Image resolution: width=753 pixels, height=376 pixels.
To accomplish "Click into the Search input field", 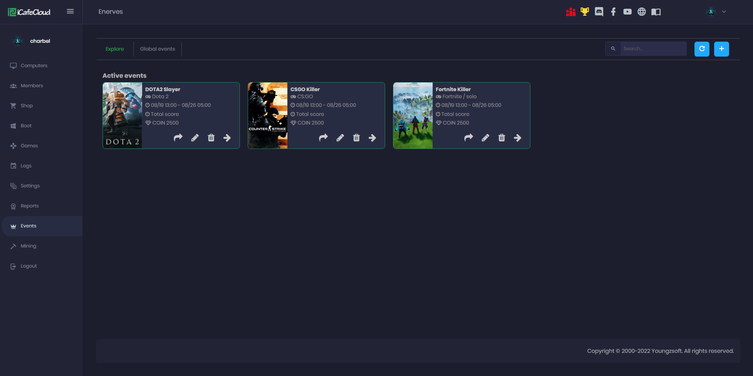I will click(652, 49).
